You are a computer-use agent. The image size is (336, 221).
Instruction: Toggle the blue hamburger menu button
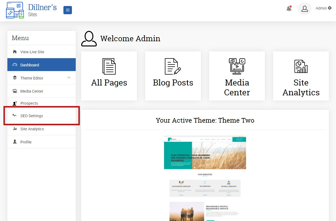68,10
